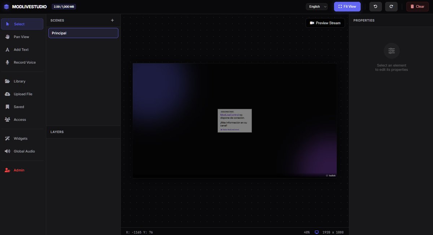
Task: Activate the Select tool
Action: pyautogui.click(x=22, y=24)
